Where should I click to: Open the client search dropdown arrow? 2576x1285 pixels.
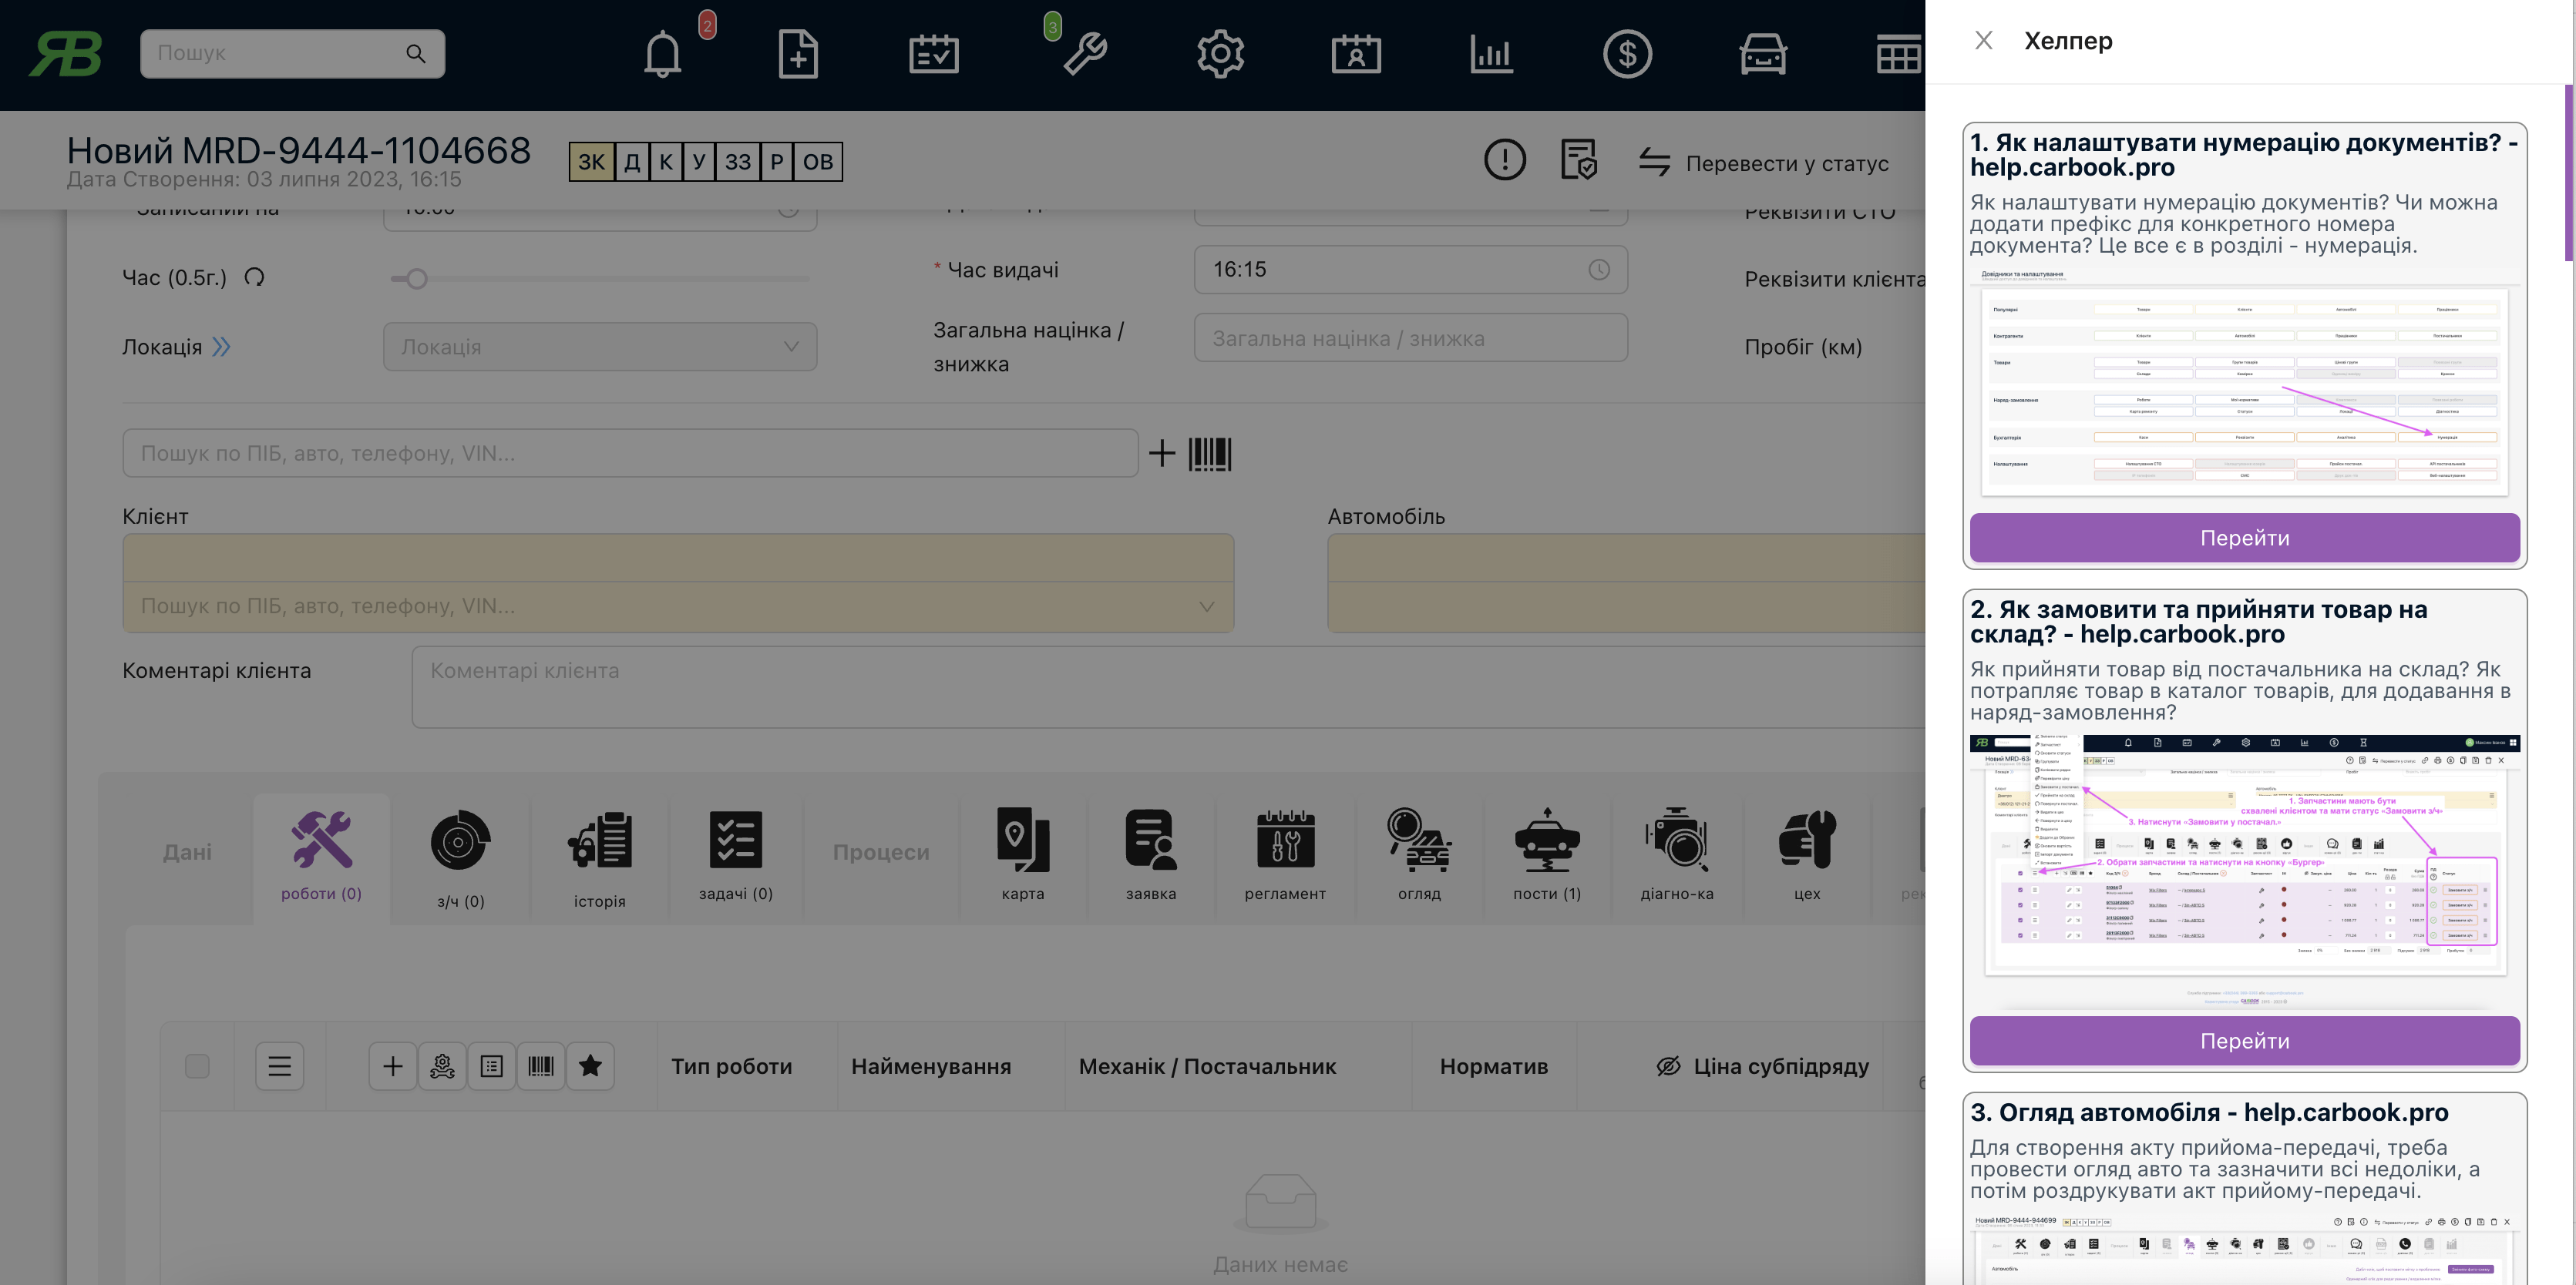pos(1206,606)
